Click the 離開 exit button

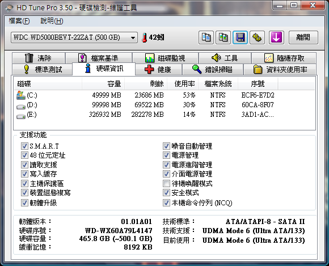(x=303, y=37)
